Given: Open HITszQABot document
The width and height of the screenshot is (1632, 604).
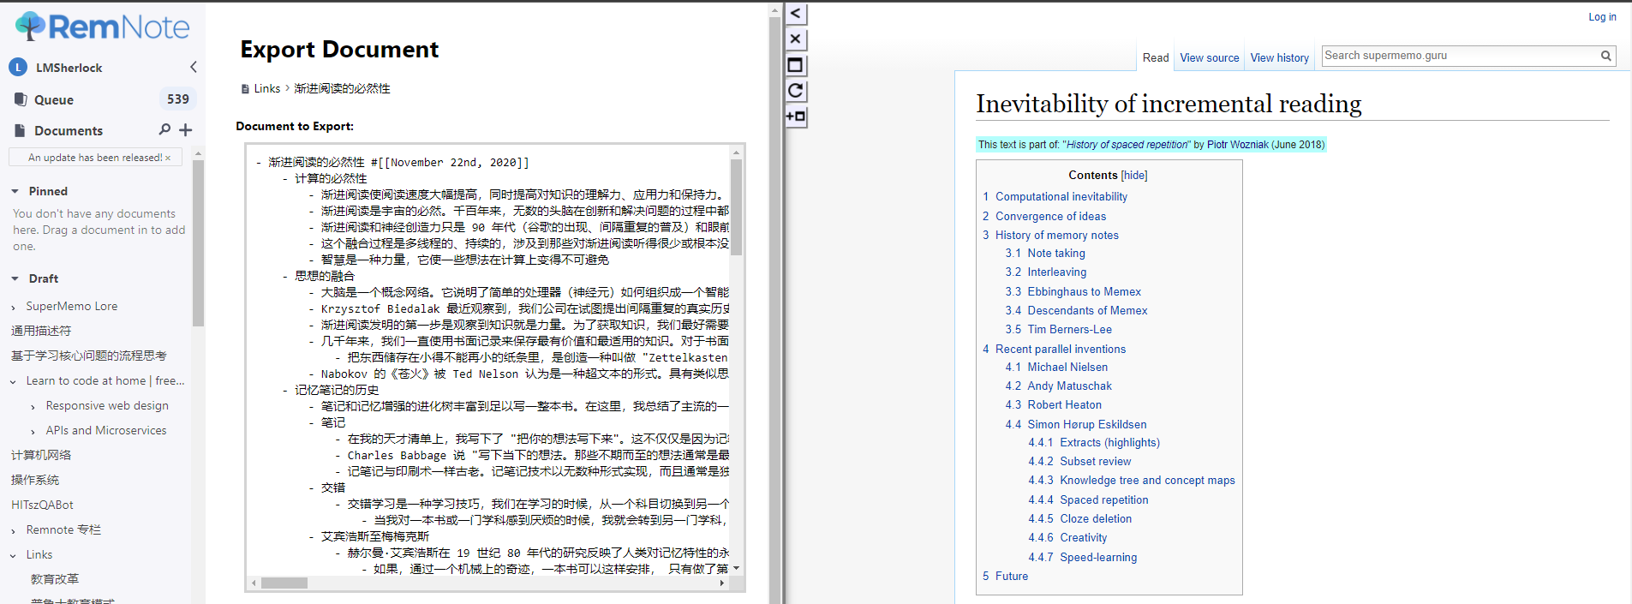Looking at the screenshot, I should pyautogui.click(x=42, y=505).
